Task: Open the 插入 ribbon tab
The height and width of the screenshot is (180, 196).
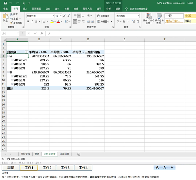Action: point(25,9)
